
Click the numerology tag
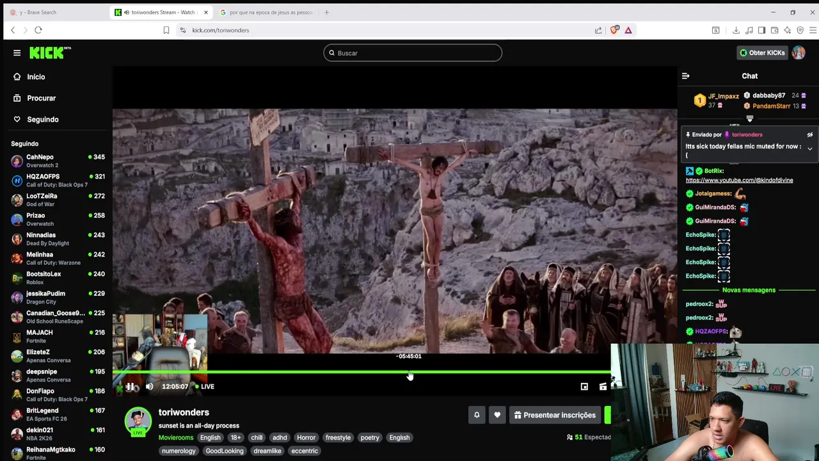(x=179, y=451)
